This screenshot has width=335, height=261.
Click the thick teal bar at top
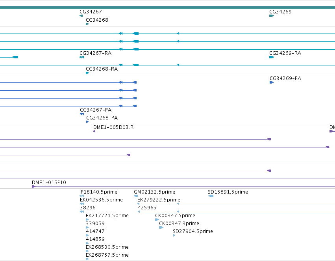(x=168, y=8)
